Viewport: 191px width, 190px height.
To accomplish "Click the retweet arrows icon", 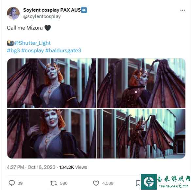I will (x=54, y=183).
